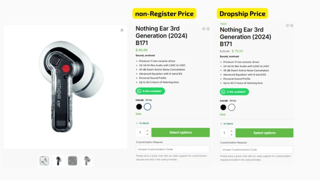Select the black color swatch on non-Register listing

pyautogui.click(x=139, y=107)
